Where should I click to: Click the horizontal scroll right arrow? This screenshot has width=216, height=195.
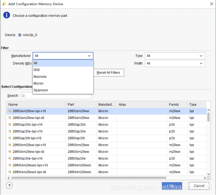(205, 178)
